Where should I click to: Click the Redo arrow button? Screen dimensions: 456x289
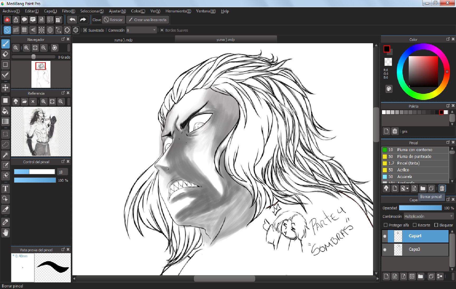(x=83, y=20)
